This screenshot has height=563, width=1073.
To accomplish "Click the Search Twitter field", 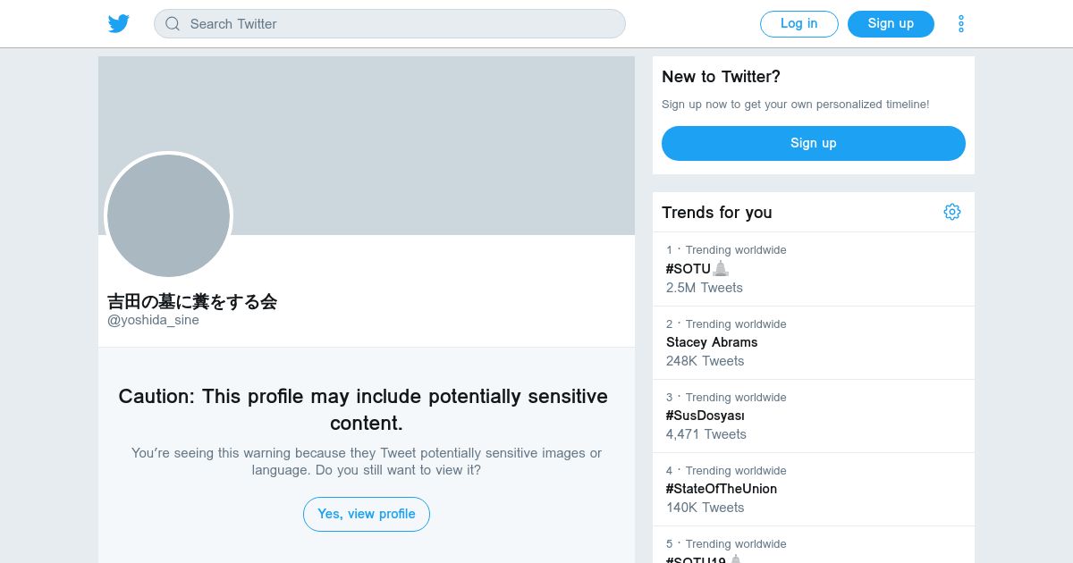I will click(390, 24).
